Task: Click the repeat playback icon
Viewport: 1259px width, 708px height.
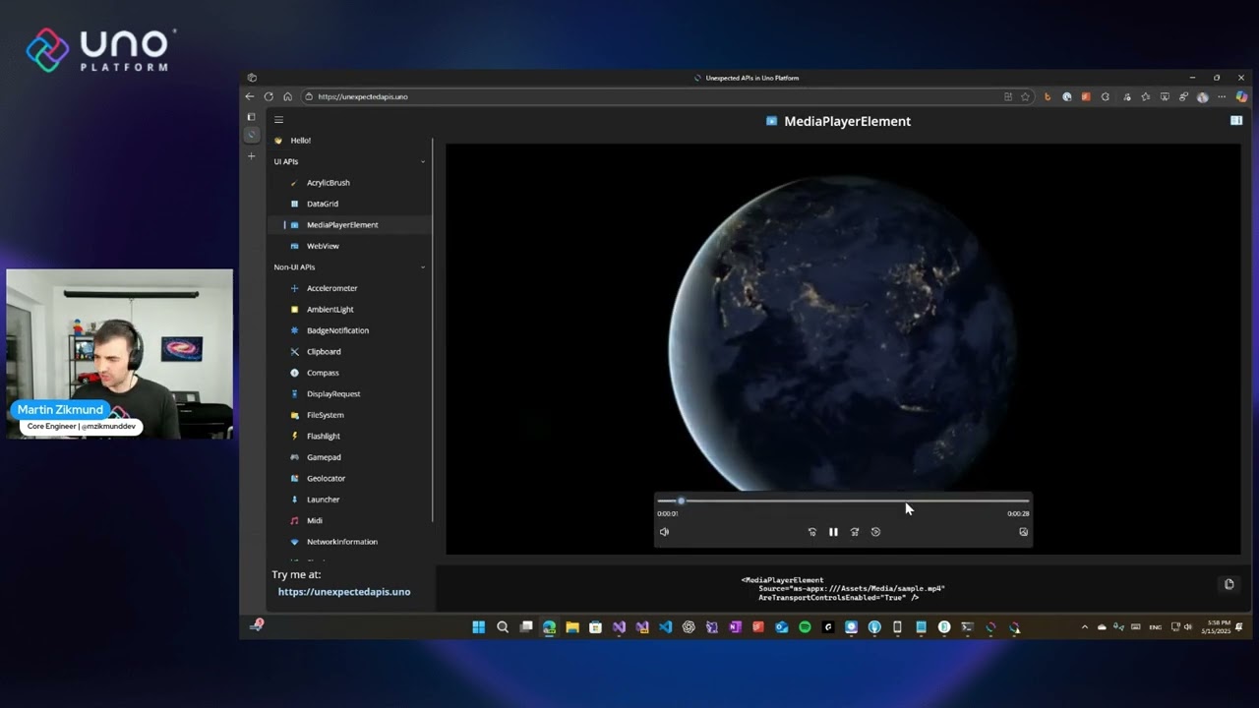Action: [875, 532]
